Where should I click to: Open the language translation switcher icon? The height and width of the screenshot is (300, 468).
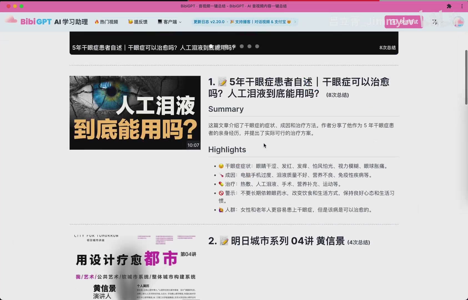435,22
